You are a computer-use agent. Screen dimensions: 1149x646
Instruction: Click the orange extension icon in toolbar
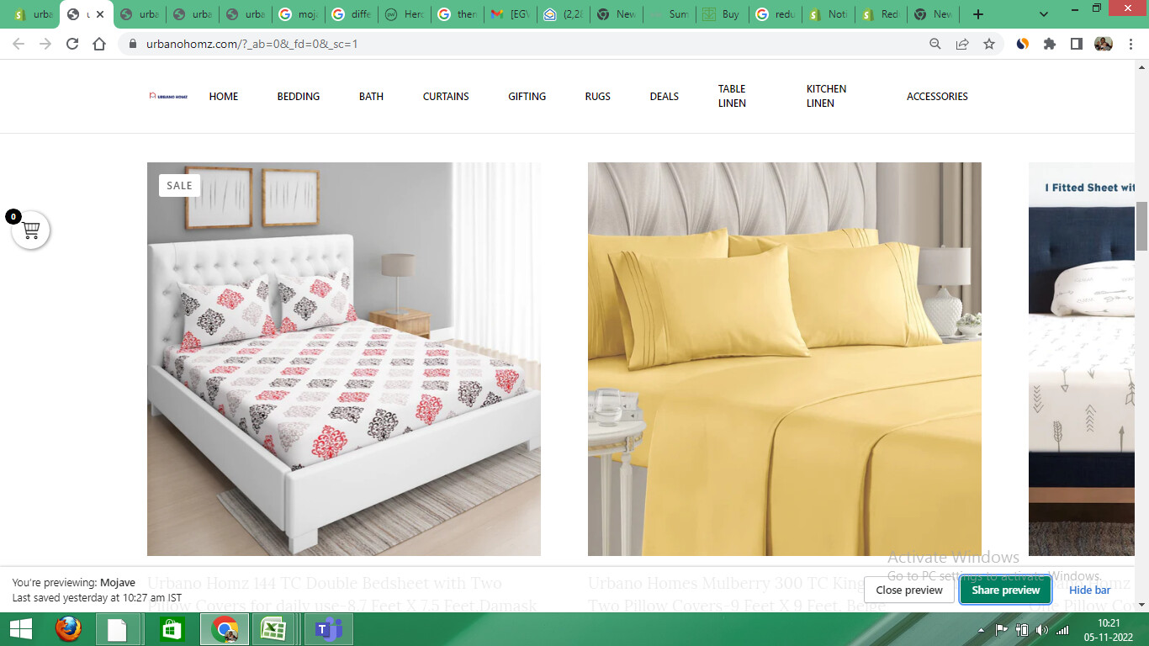click(x=1023, y=44)
